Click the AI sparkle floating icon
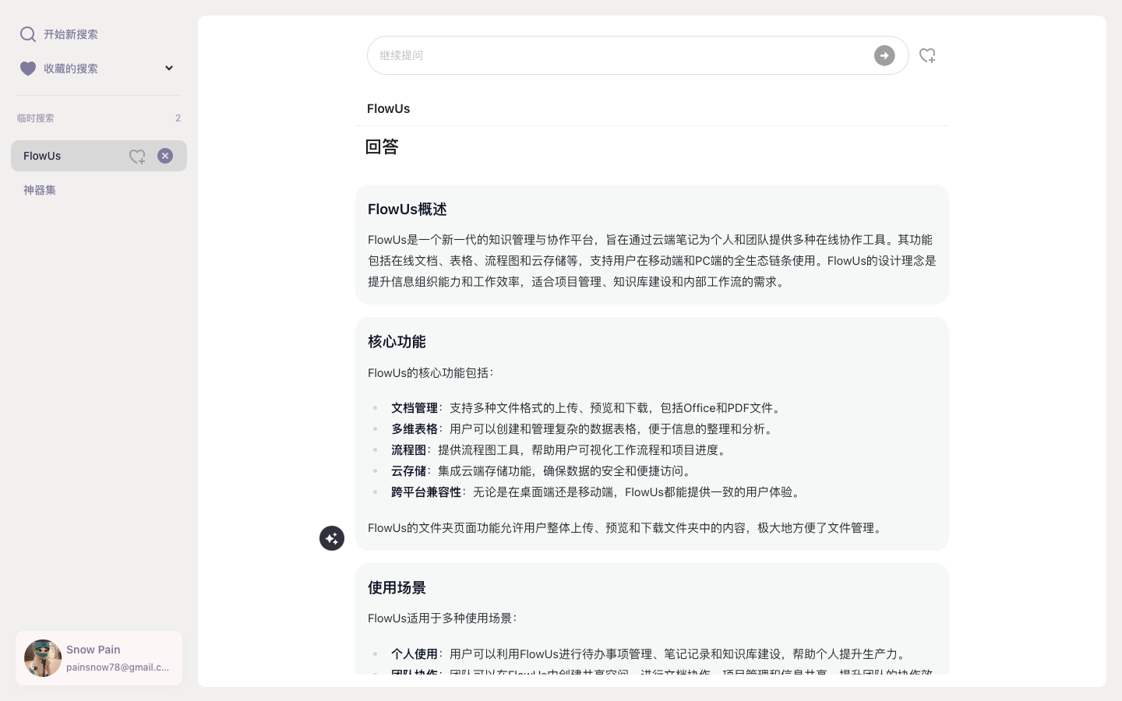The height and width of the screenshot is (701, 1122). (x=332, y=538)
